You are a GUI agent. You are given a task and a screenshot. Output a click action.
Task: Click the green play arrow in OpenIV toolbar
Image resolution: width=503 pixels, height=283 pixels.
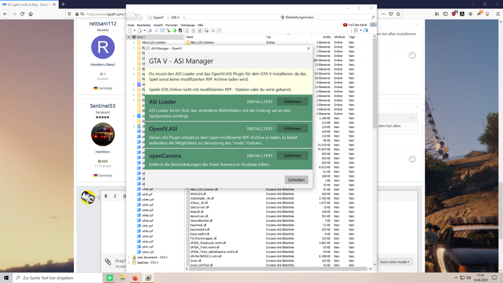[x=175, y=31]
